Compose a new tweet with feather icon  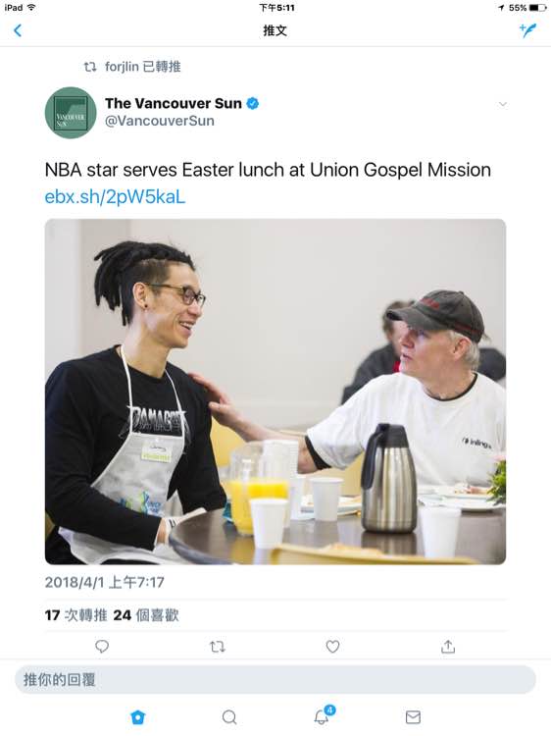[527, 30]
